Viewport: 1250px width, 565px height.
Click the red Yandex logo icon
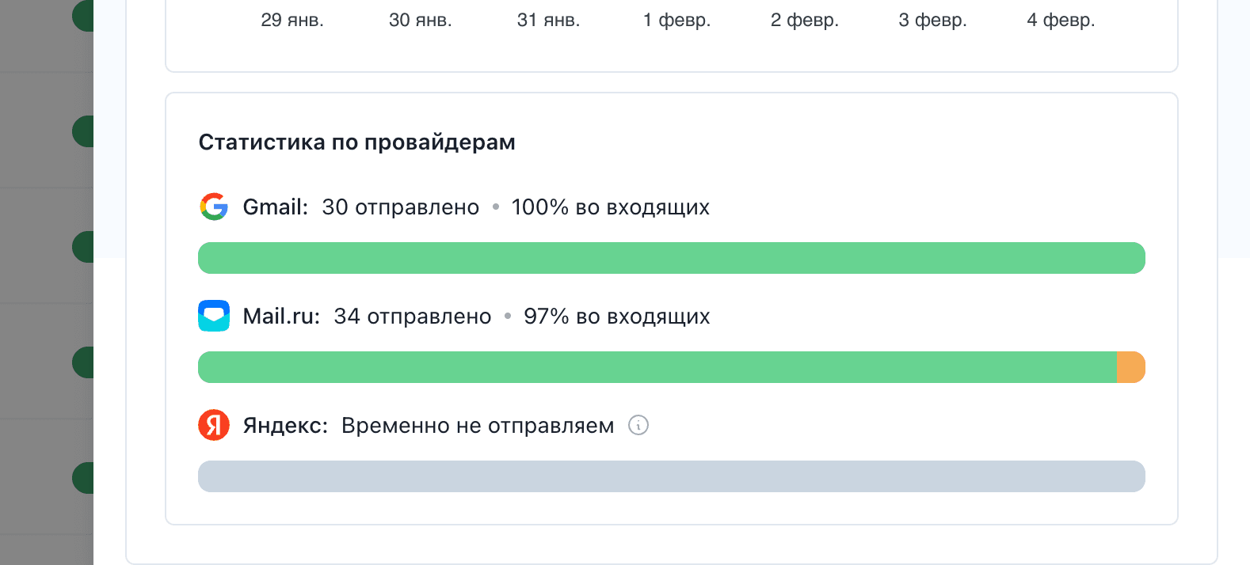[214, 425]
